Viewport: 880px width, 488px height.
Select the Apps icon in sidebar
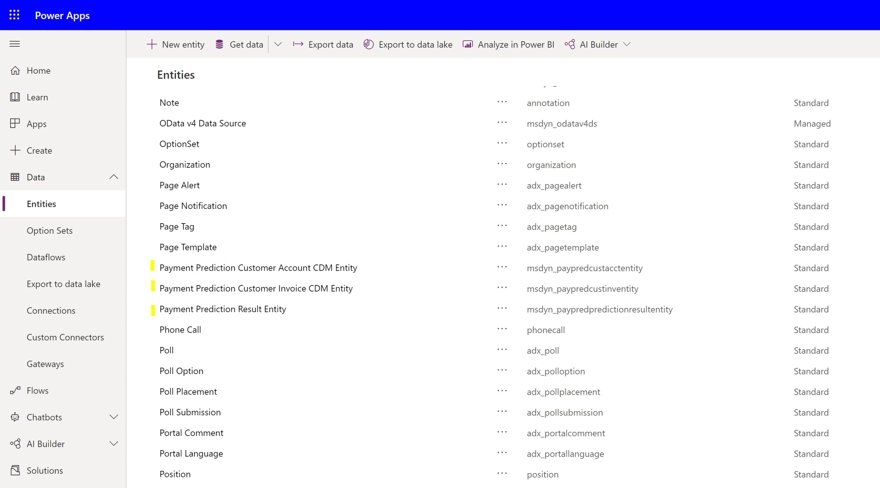click(x=15, y=124)
